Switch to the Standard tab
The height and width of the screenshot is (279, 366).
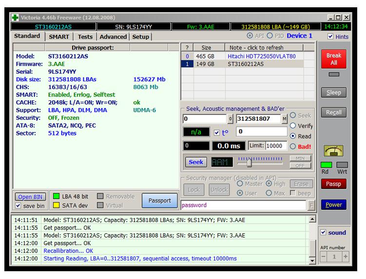(x=27, y=36)
